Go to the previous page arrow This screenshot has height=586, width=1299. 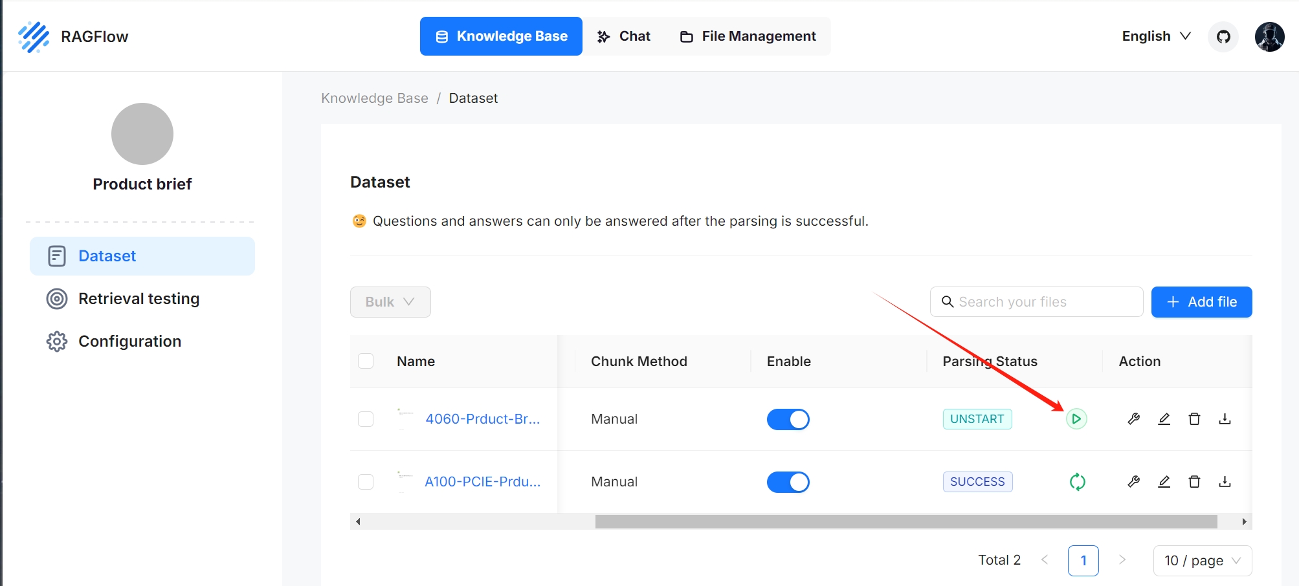click(x=1045, y=560)
